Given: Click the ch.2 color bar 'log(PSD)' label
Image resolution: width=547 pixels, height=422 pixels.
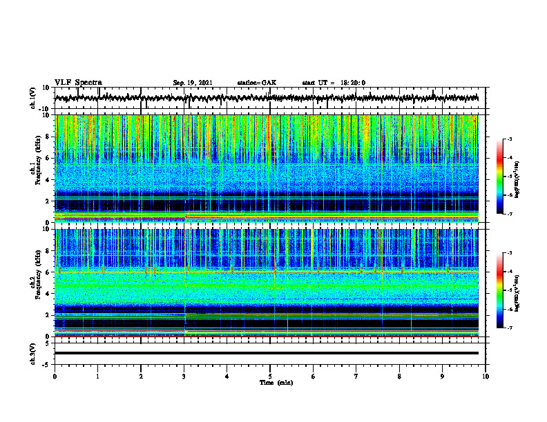Looking at the screenshot, I should pos(517,293).
